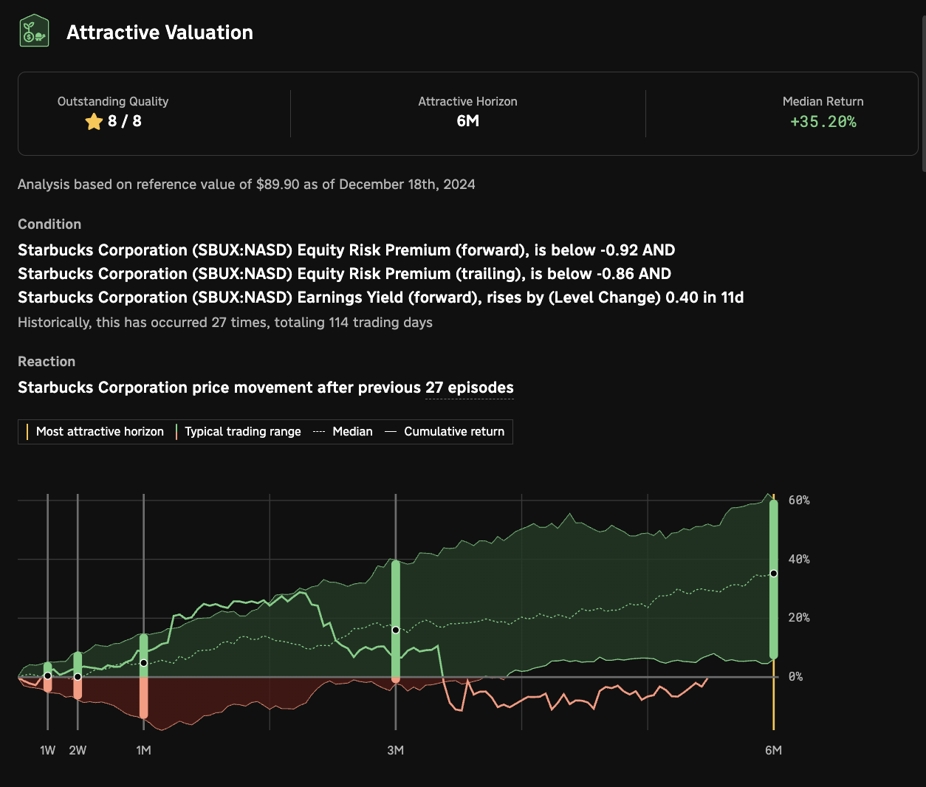Image resolution: width=926 pixels, height=787 pixels.
Task: Click the 'Outstanding Quality' label
Action: [113, 101]
